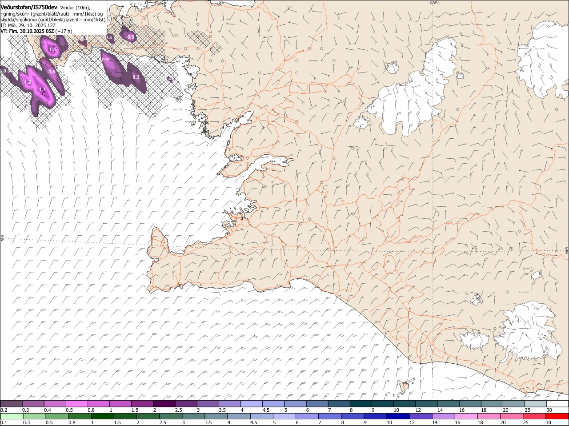
Task: Select dark blue swatch between 10 and 12
Action: click(398, 416)
